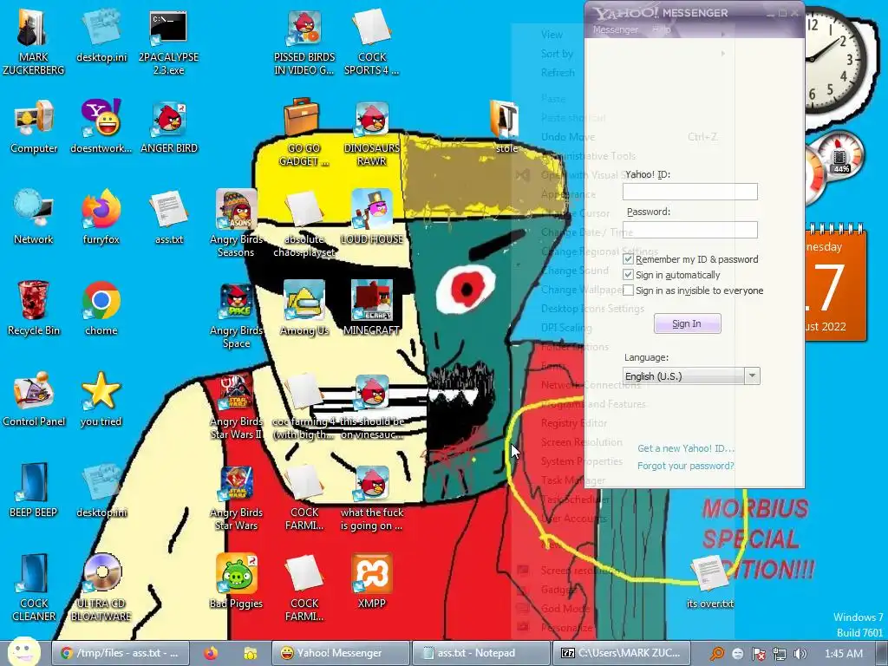Follow the Get a new Yahoo! ID link
The height and width of the screenshot is (666, 888).
coord(686,448)
